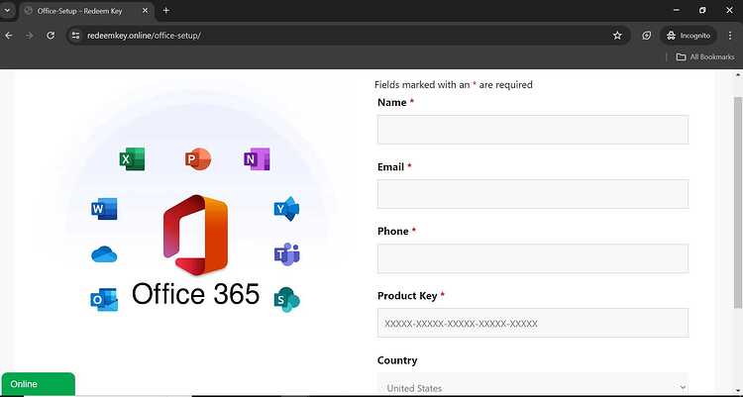Click the browser forward arrow
The width and height of the screenshot is (743, 397).
[30, 36]
